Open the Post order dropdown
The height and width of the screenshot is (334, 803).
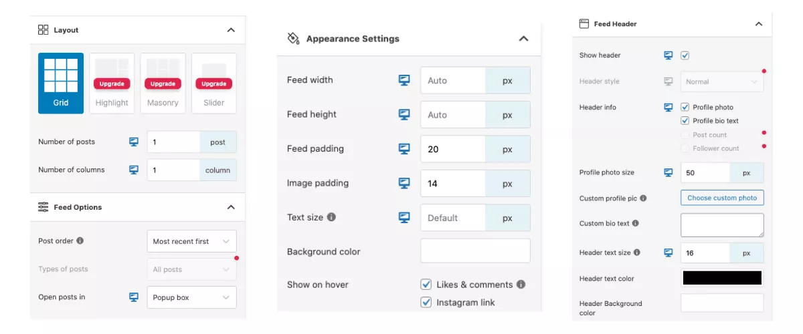pos(191,241)
